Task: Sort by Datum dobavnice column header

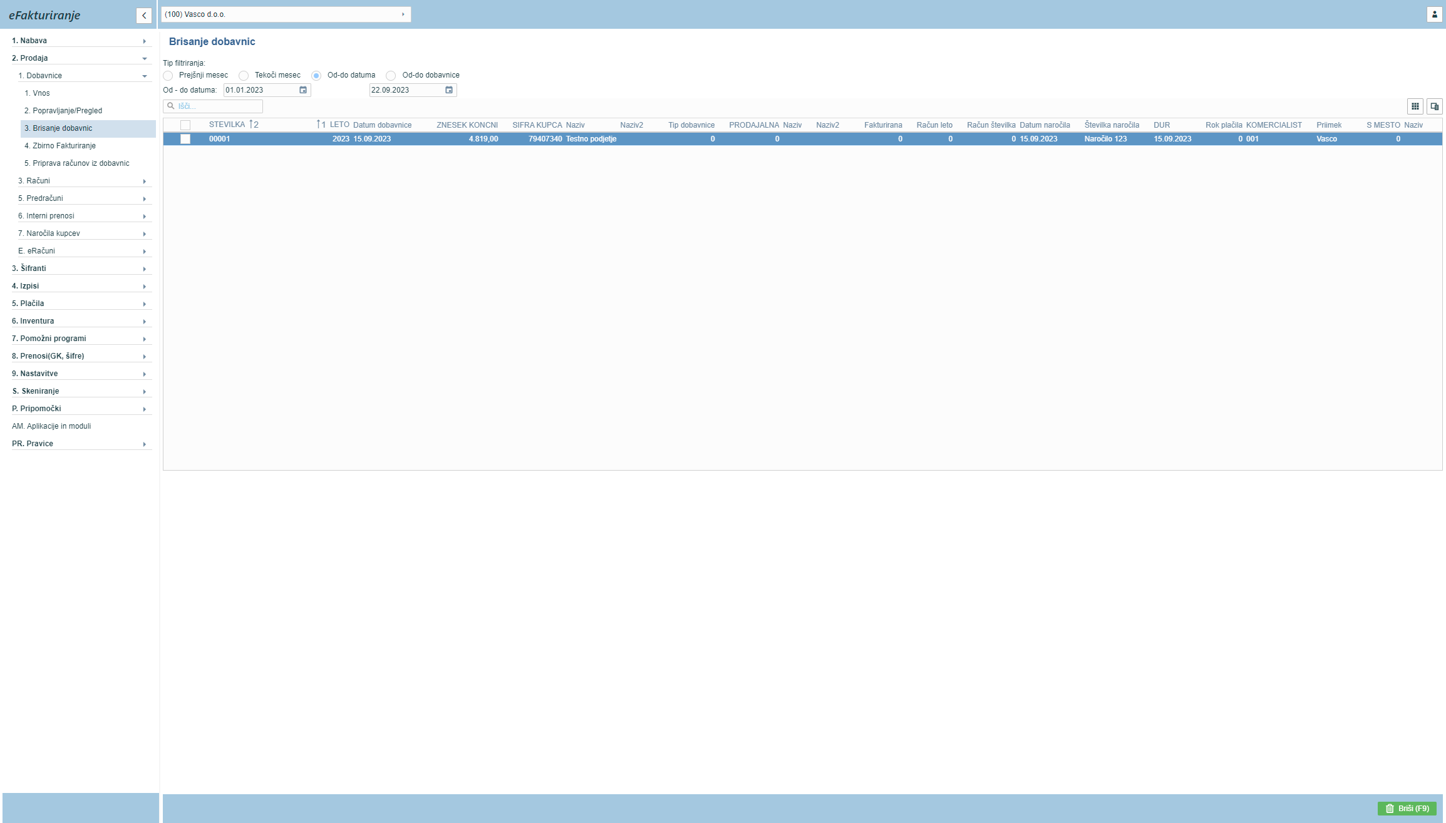Action: coord(382,125)
